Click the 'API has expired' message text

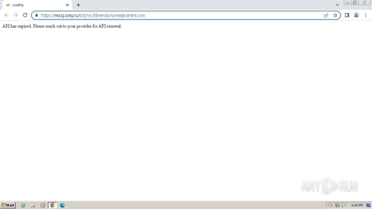[x=62, y=26]
